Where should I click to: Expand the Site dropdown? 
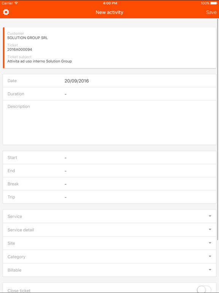click(x=109, y=243)
